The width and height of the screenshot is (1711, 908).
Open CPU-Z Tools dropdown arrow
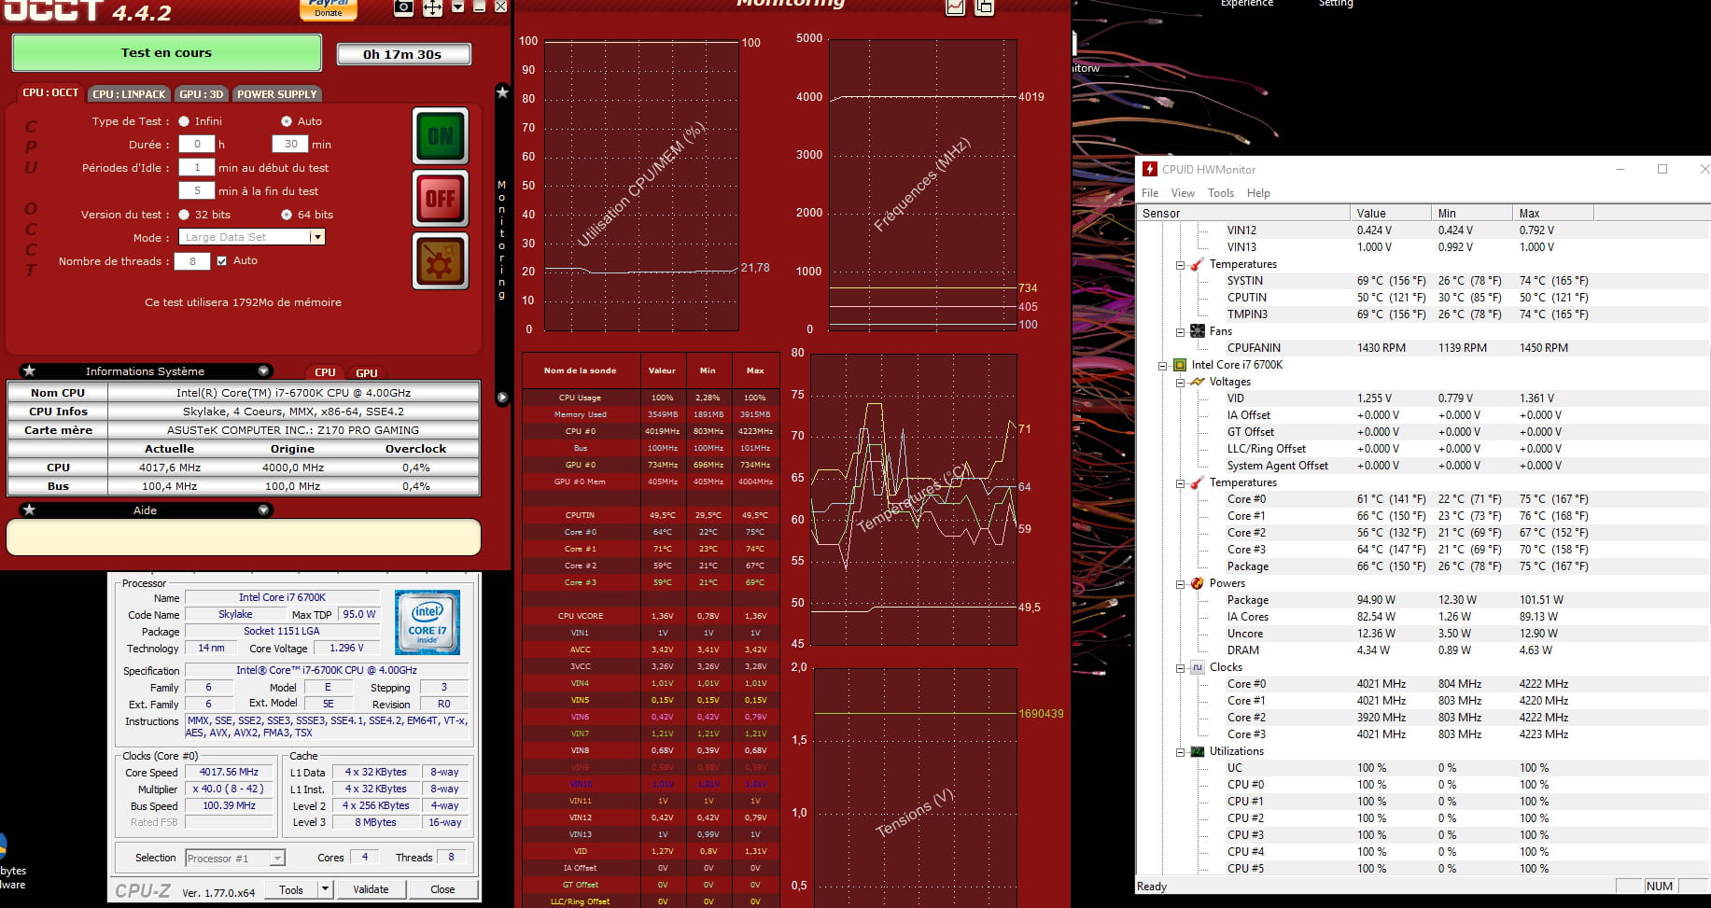pos(325,889)
